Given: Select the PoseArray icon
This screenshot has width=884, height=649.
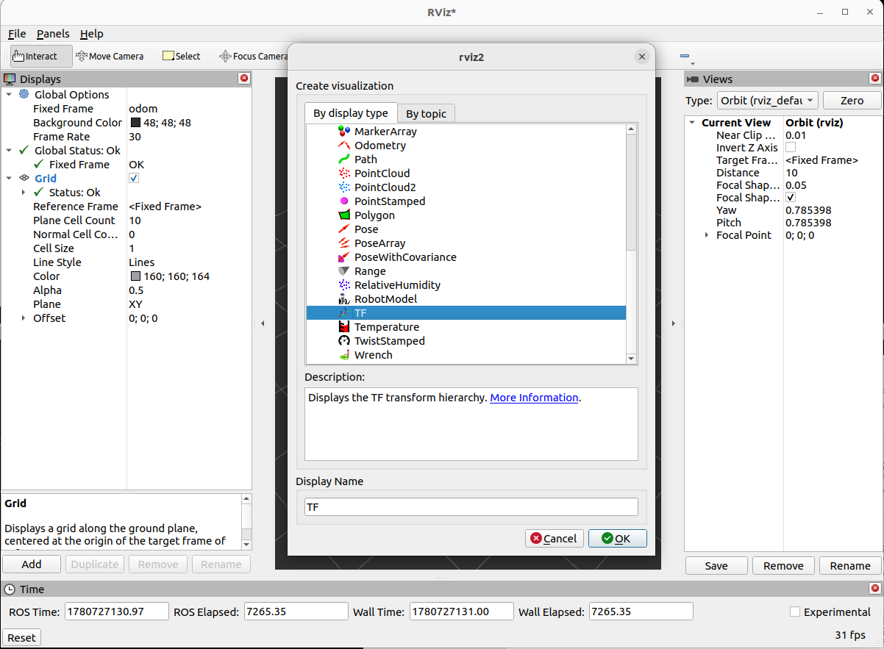Looking at the screenshot, I should 344,243.
